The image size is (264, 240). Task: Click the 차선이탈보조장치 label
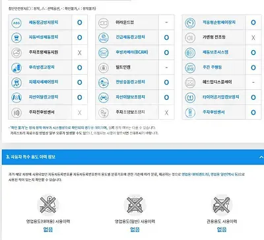[131, 97]
